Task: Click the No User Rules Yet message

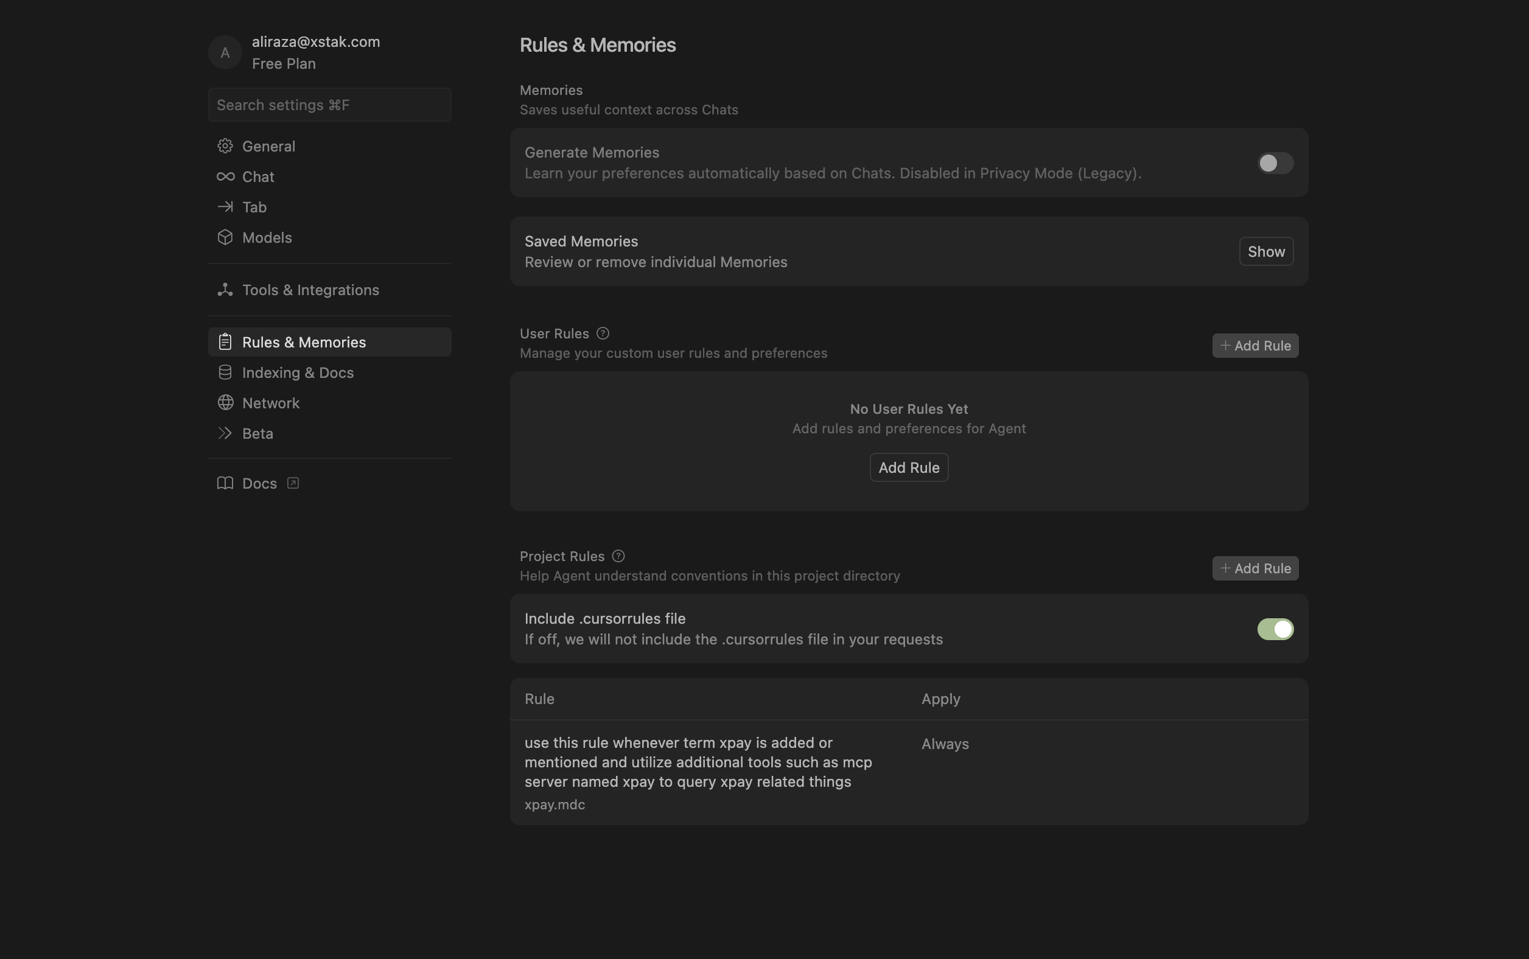Action: [909, 409]
